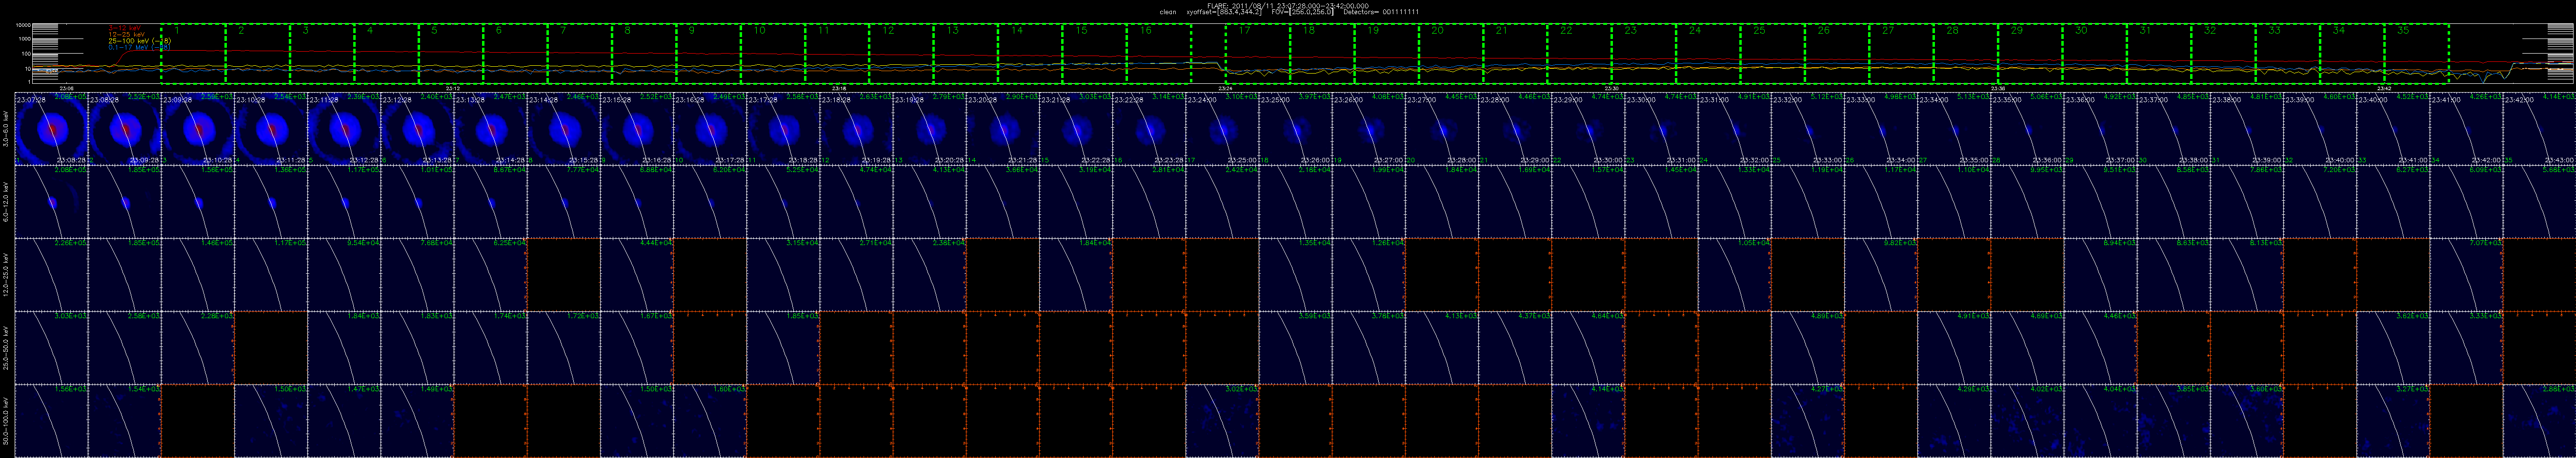Screen dimensions: 2576x458
Task: Open the 3.0-6.0 keV image starting 23:08:28
Action: tap(124, 129)
